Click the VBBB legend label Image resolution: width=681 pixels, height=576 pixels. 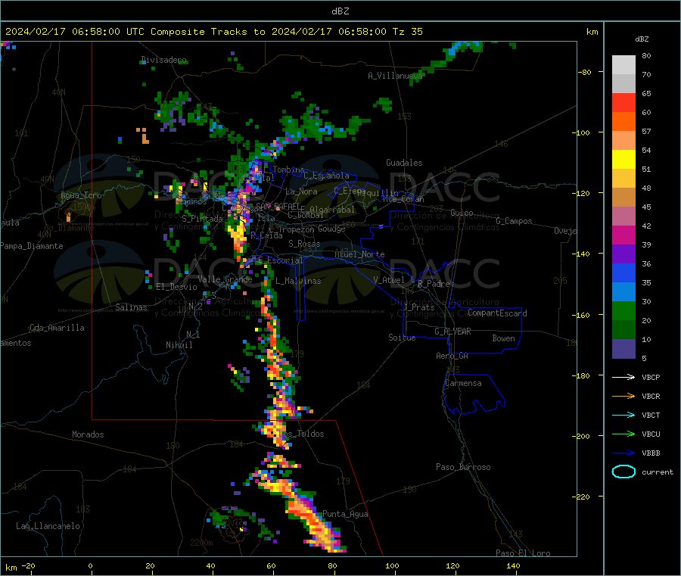(x=651, y=453)
